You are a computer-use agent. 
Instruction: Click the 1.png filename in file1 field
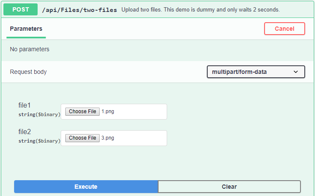pos(108,111)
